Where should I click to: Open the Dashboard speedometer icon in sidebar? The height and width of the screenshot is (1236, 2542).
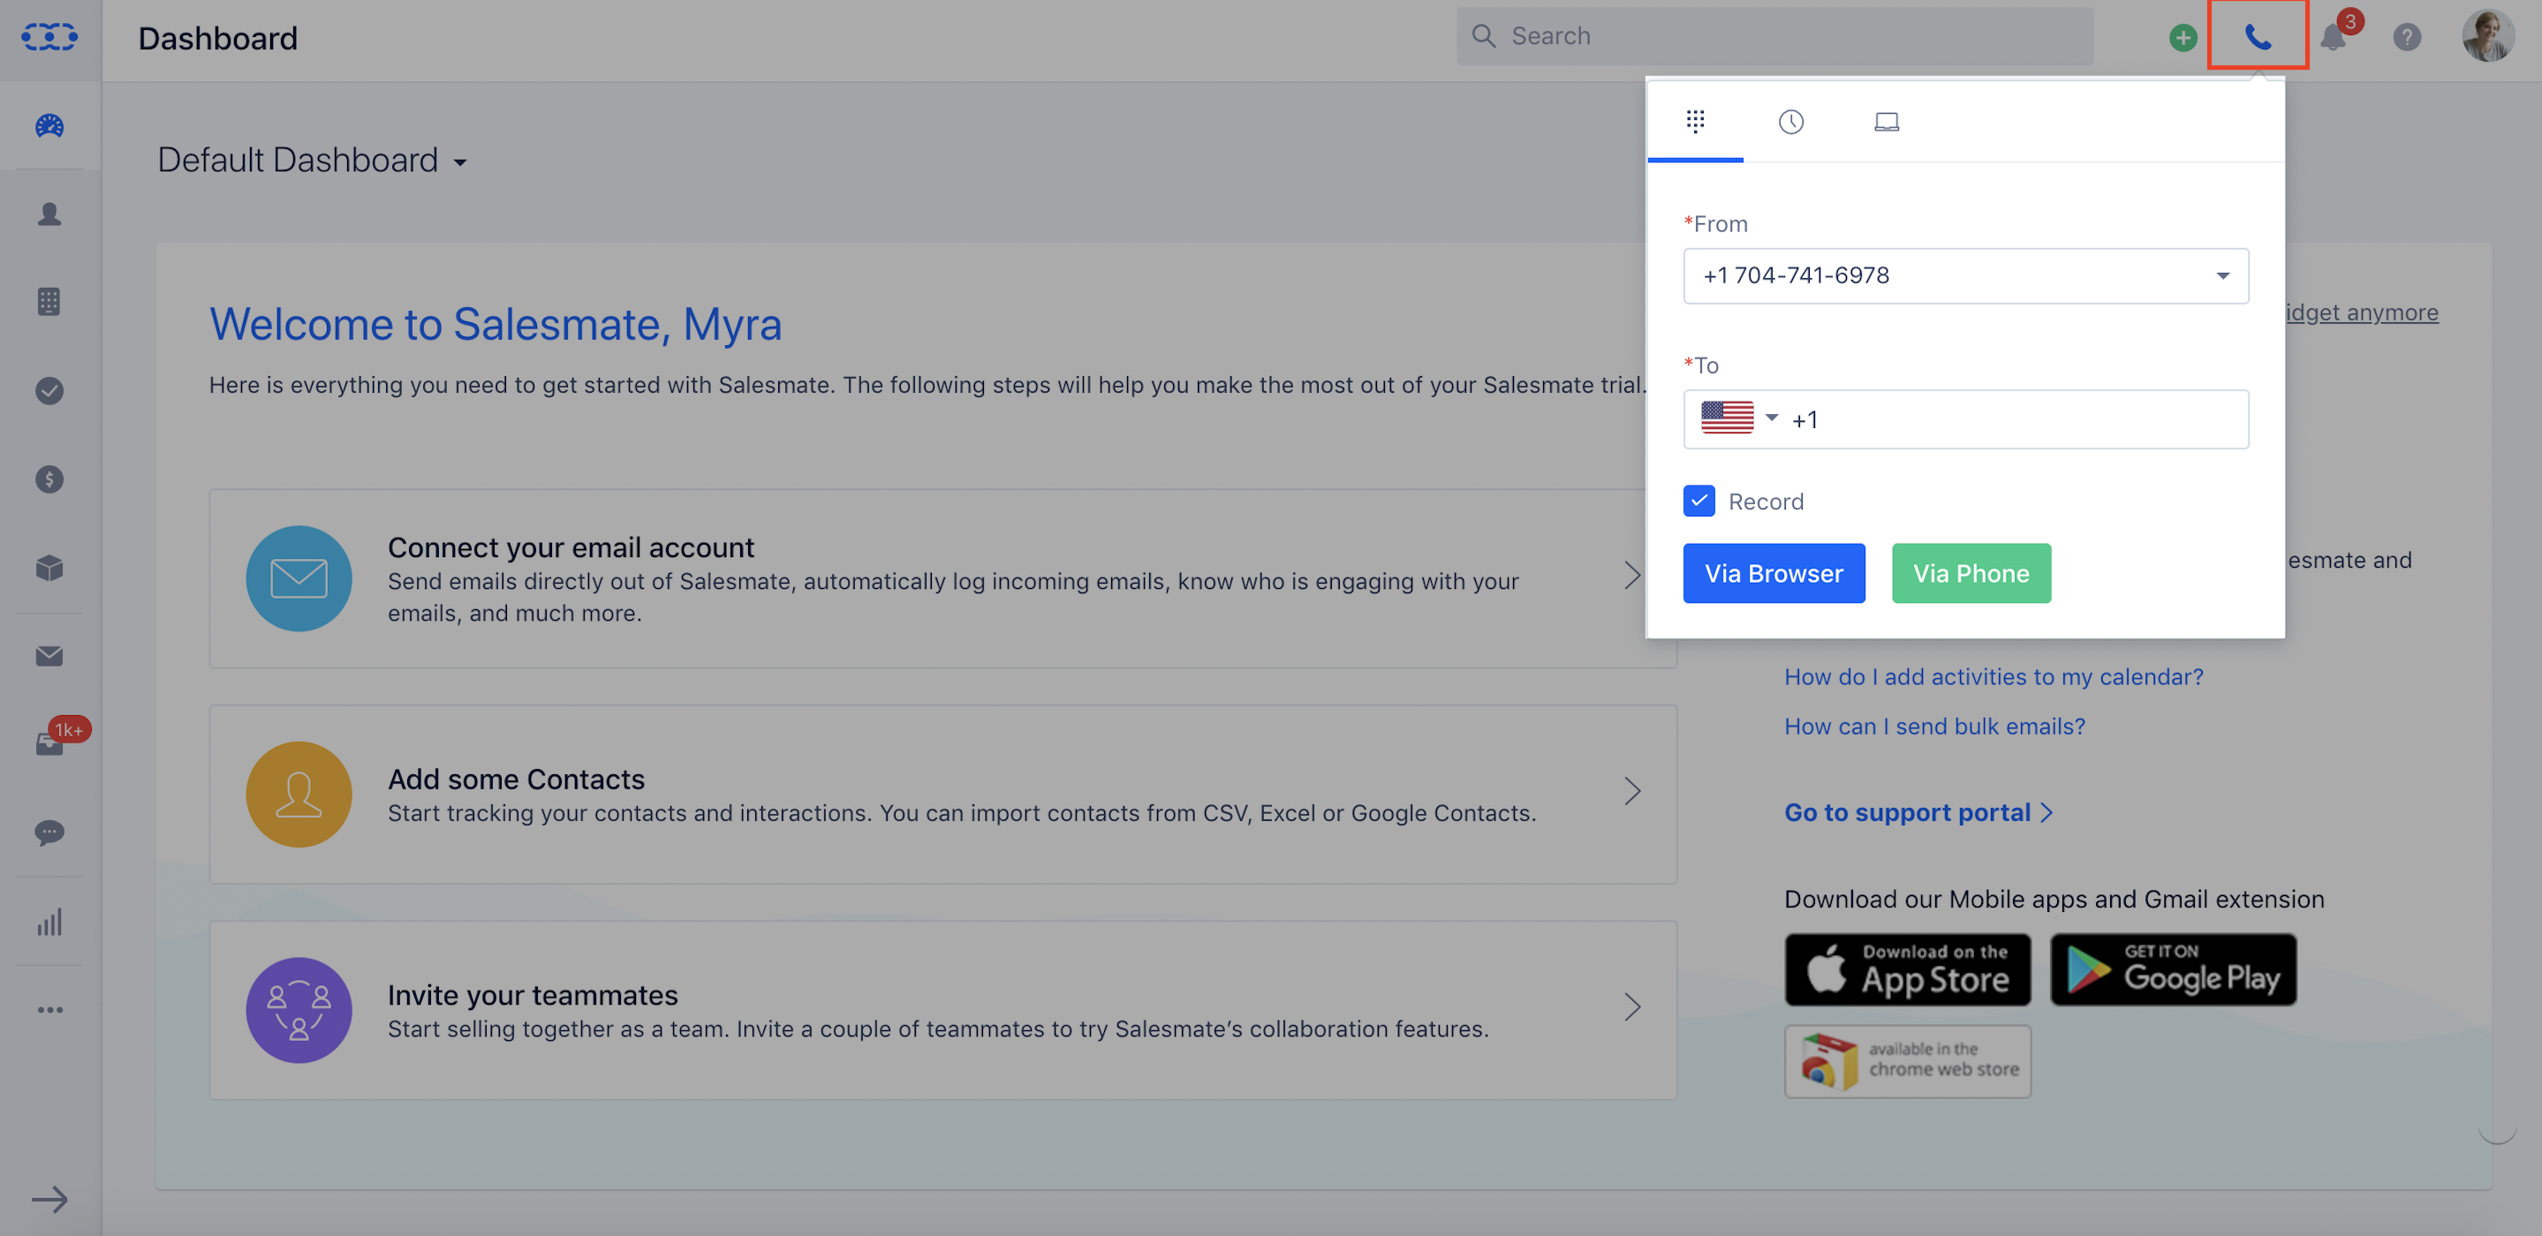coord(49,126)
